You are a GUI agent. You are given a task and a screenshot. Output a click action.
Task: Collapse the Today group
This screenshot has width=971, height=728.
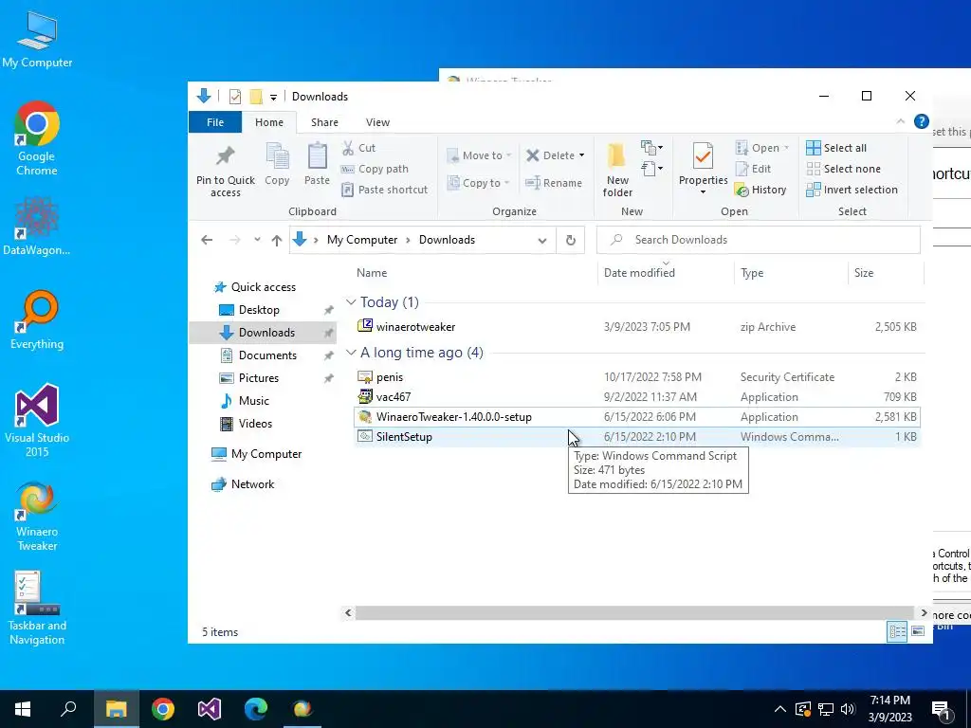[x=351, y=302]
